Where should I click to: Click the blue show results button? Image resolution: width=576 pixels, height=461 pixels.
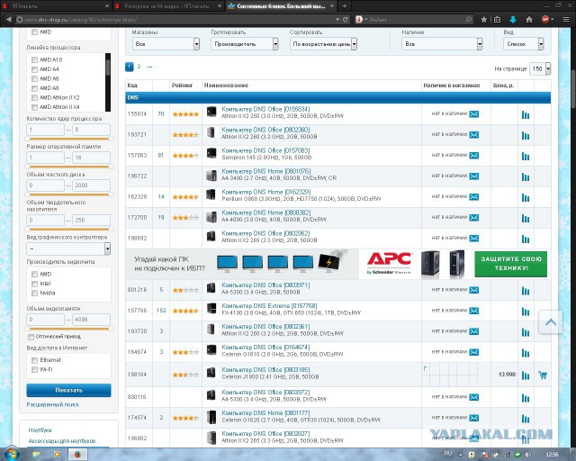(68, 390)
